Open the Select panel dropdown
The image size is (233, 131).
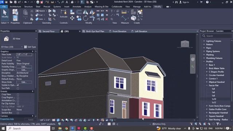5,23
